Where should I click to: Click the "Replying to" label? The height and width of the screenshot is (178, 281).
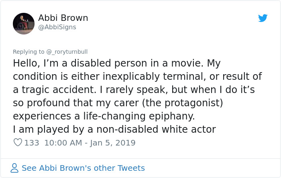point(29,52)
